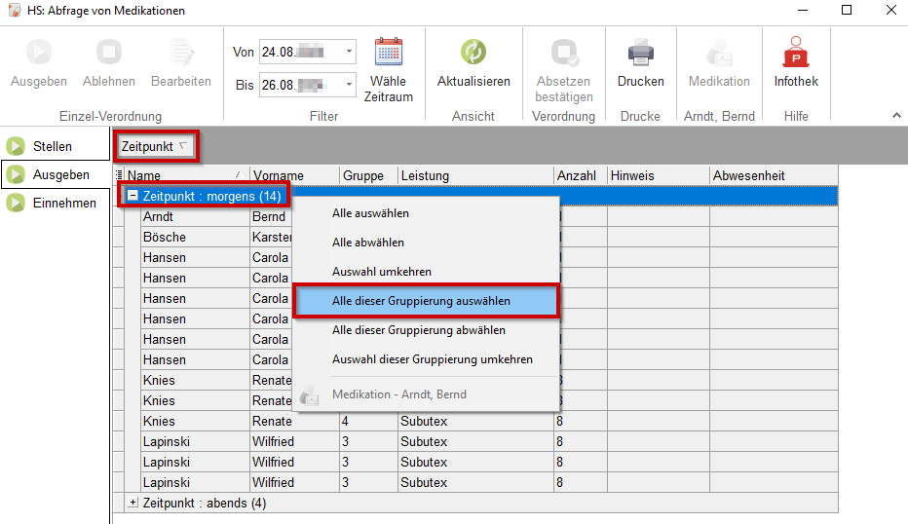Select Auswahl umkehren from context menu
Viewport: 908px width, 524px height.
(382, 272)
